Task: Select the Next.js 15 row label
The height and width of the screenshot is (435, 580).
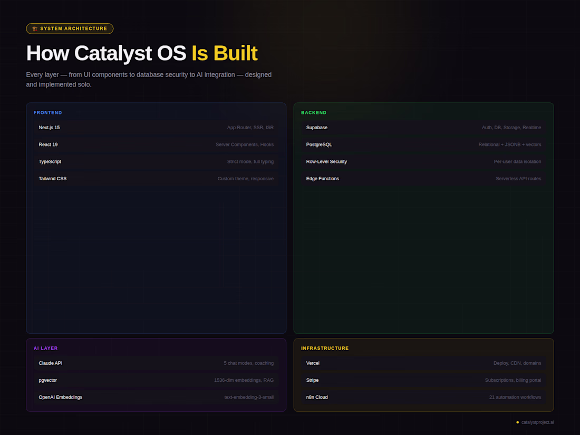Action: tap(49, 128)
